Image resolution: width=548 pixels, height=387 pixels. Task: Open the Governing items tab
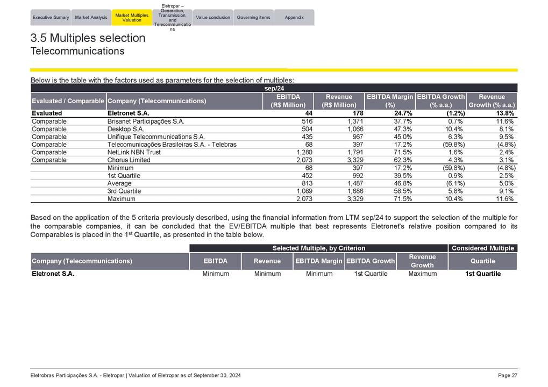(254, 18)
